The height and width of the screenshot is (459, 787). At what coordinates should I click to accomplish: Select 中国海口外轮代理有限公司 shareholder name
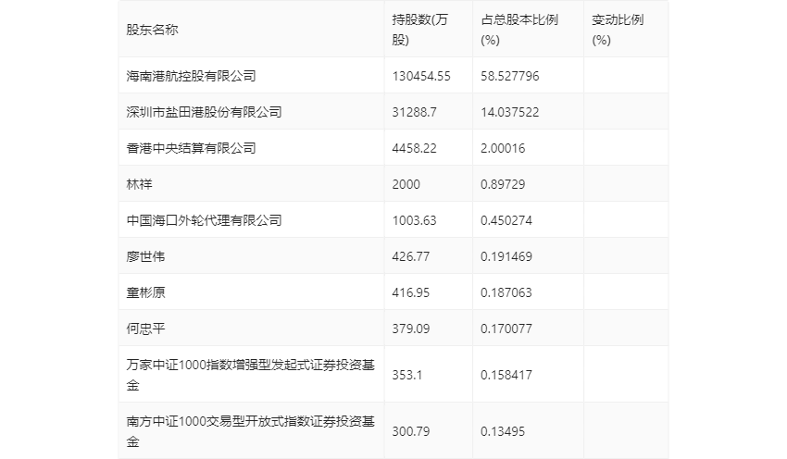coord(204,221)
